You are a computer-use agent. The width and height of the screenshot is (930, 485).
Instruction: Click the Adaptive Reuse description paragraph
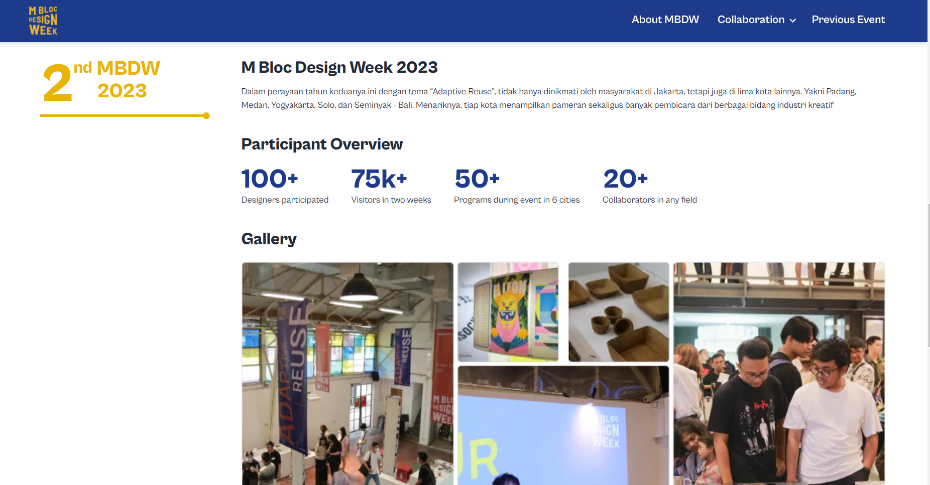[x=549, y=98]
